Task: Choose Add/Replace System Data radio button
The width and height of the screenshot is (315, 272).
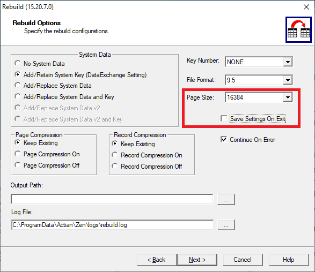Action: (53, 86)
